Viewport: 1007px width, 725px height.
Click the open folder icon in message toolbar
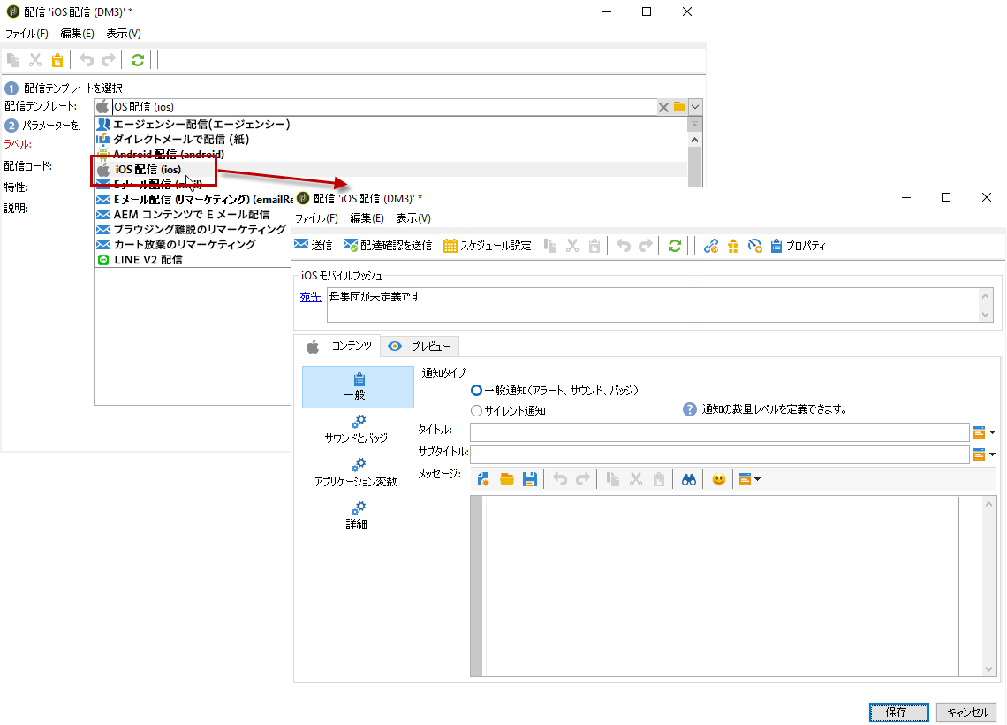(507, 479)
